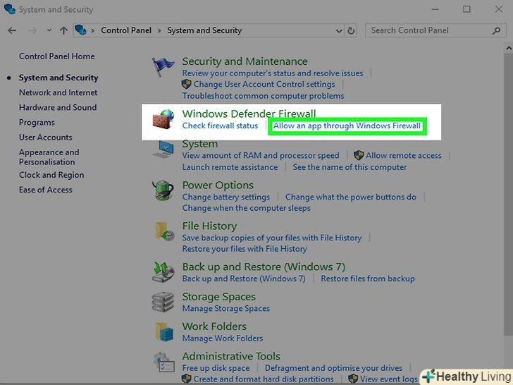Open Control Panel Home

[57, 56]
